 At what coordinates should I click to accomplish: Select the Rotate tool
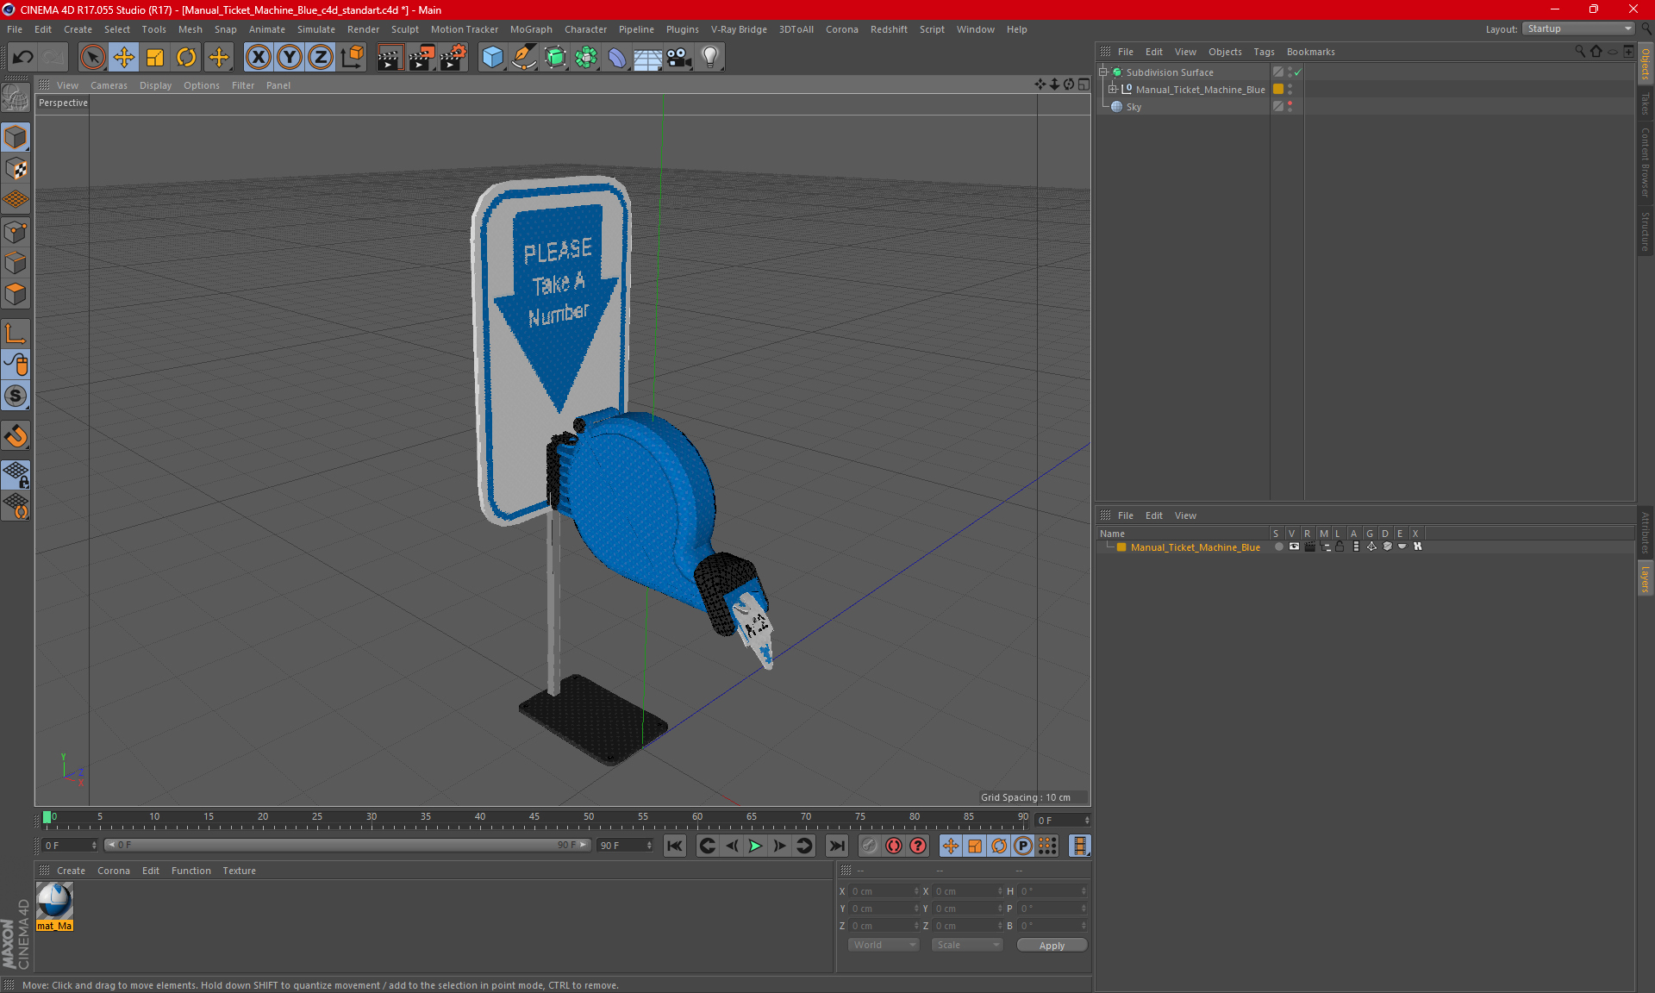[x=186, y=58]
